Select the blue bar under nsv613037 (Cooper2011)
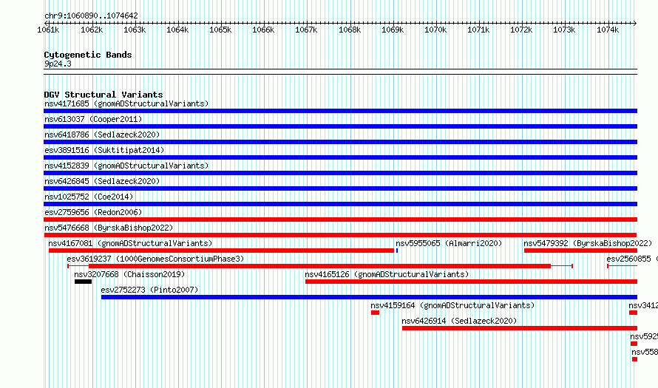 point(340,126)
